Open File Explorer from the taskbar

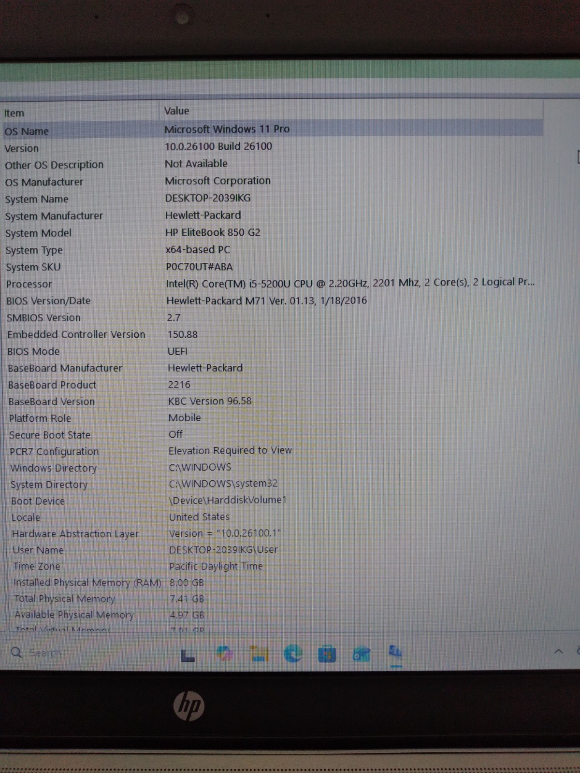tap(259, 654)
